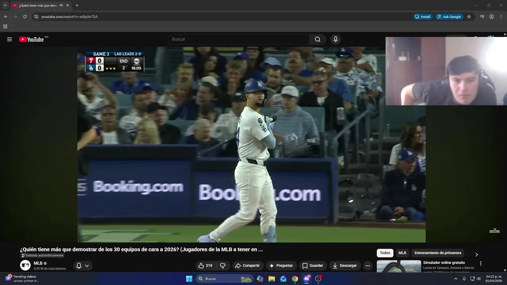Like the video with 219 likes
This screenshot has width=507, height=285.
click(x=206, y=266)
